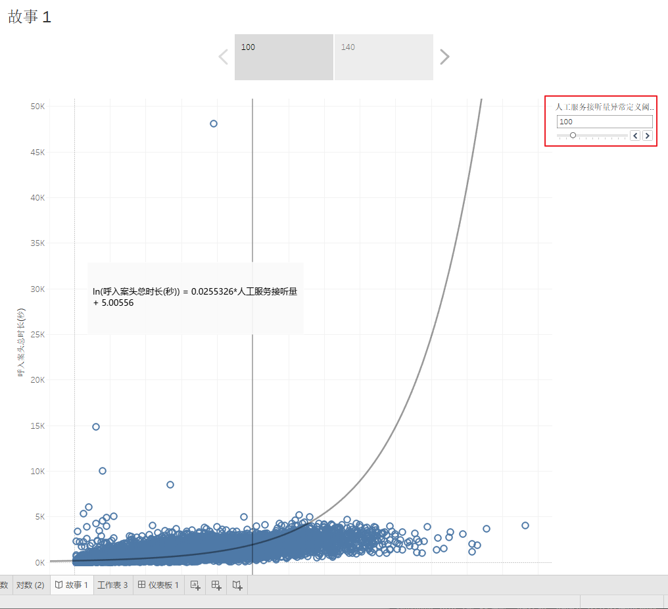This screenshot has width=668, height=609.
Task: Click the parameter value input showing 100
Action: tap(604, 122)
